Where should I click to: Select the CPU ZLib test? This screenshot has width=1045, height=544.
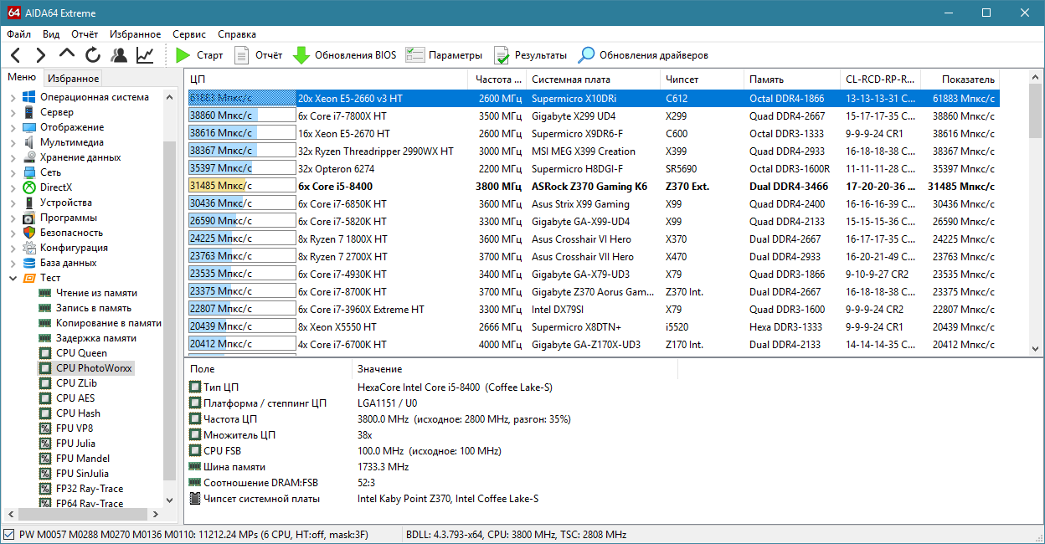pos(76,383)
